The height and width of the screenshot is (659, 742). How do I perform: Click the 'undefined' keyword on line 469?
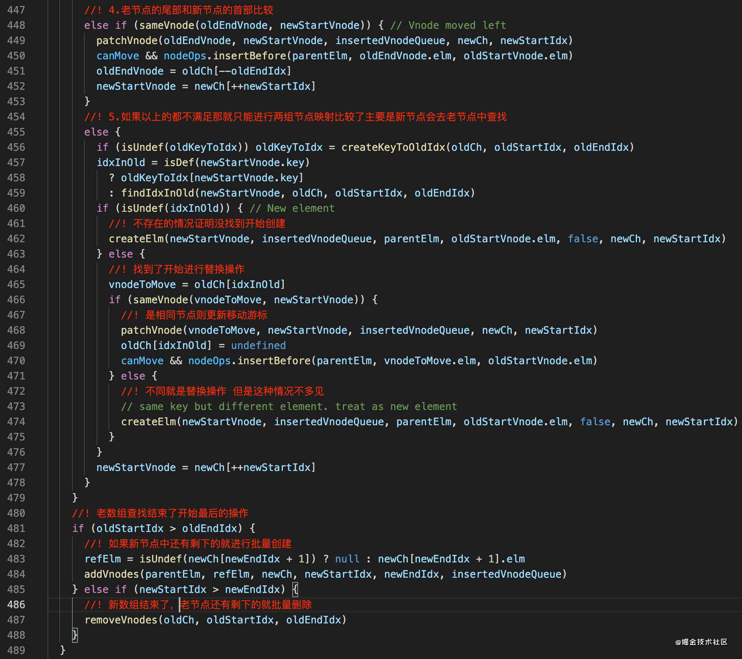click(258, 345)
